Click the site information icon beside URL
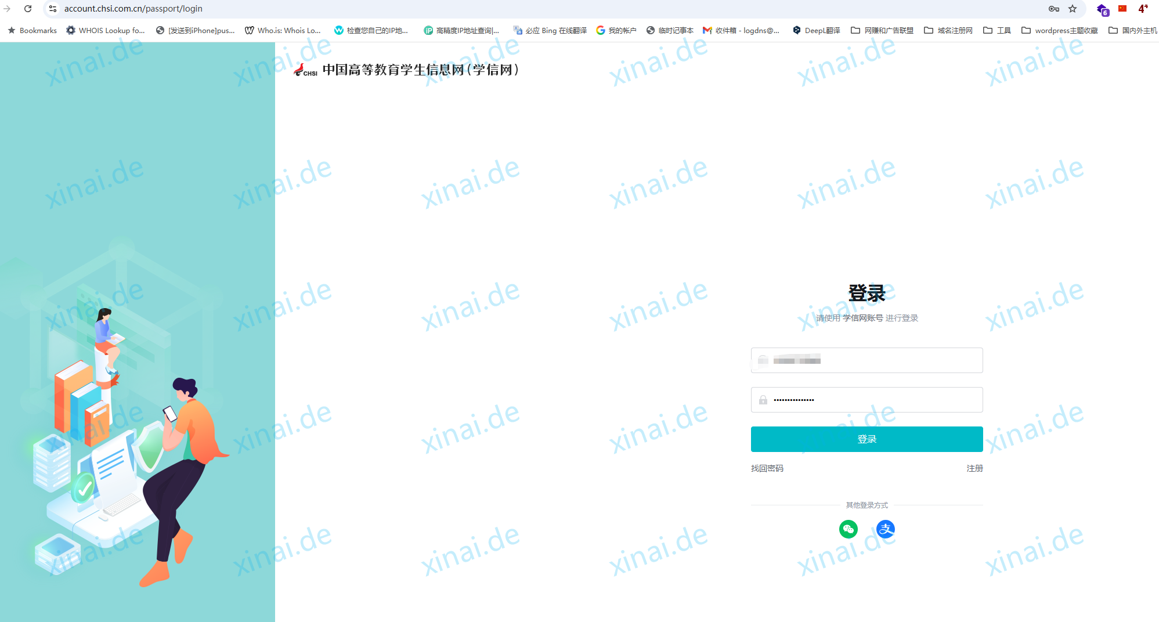Viewport: 1159px width, 622px height. coord(53,9)
